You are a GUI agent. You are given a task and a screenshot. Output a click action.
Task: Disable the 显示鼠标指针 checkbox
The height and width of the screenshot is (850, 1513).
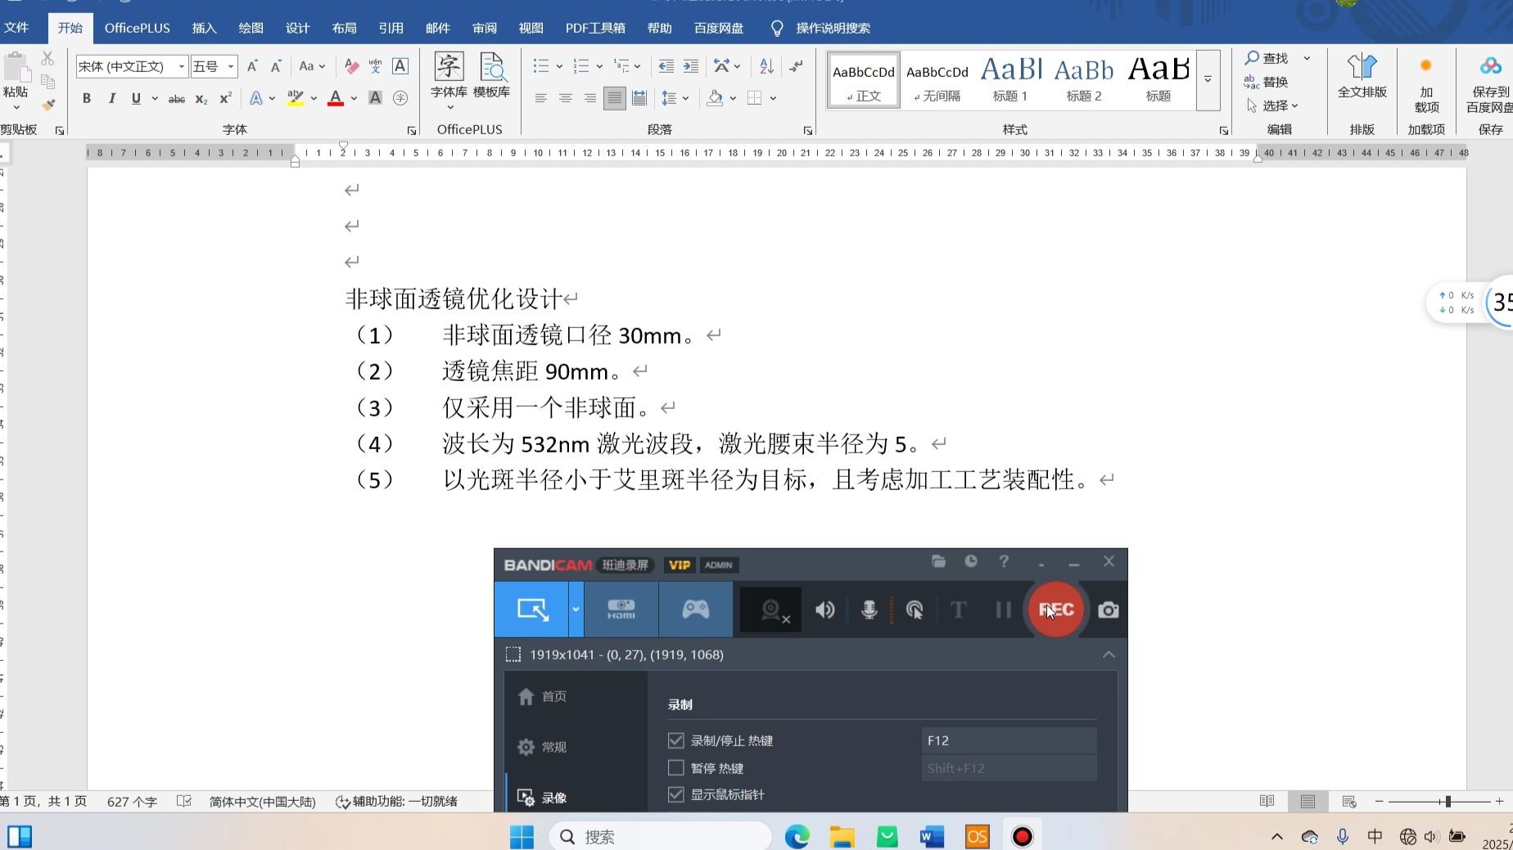pos(675,794)
